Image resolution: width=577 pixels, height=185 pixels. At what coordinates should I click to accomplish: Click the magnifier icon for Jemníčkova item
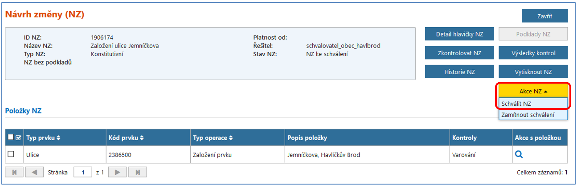519,155
